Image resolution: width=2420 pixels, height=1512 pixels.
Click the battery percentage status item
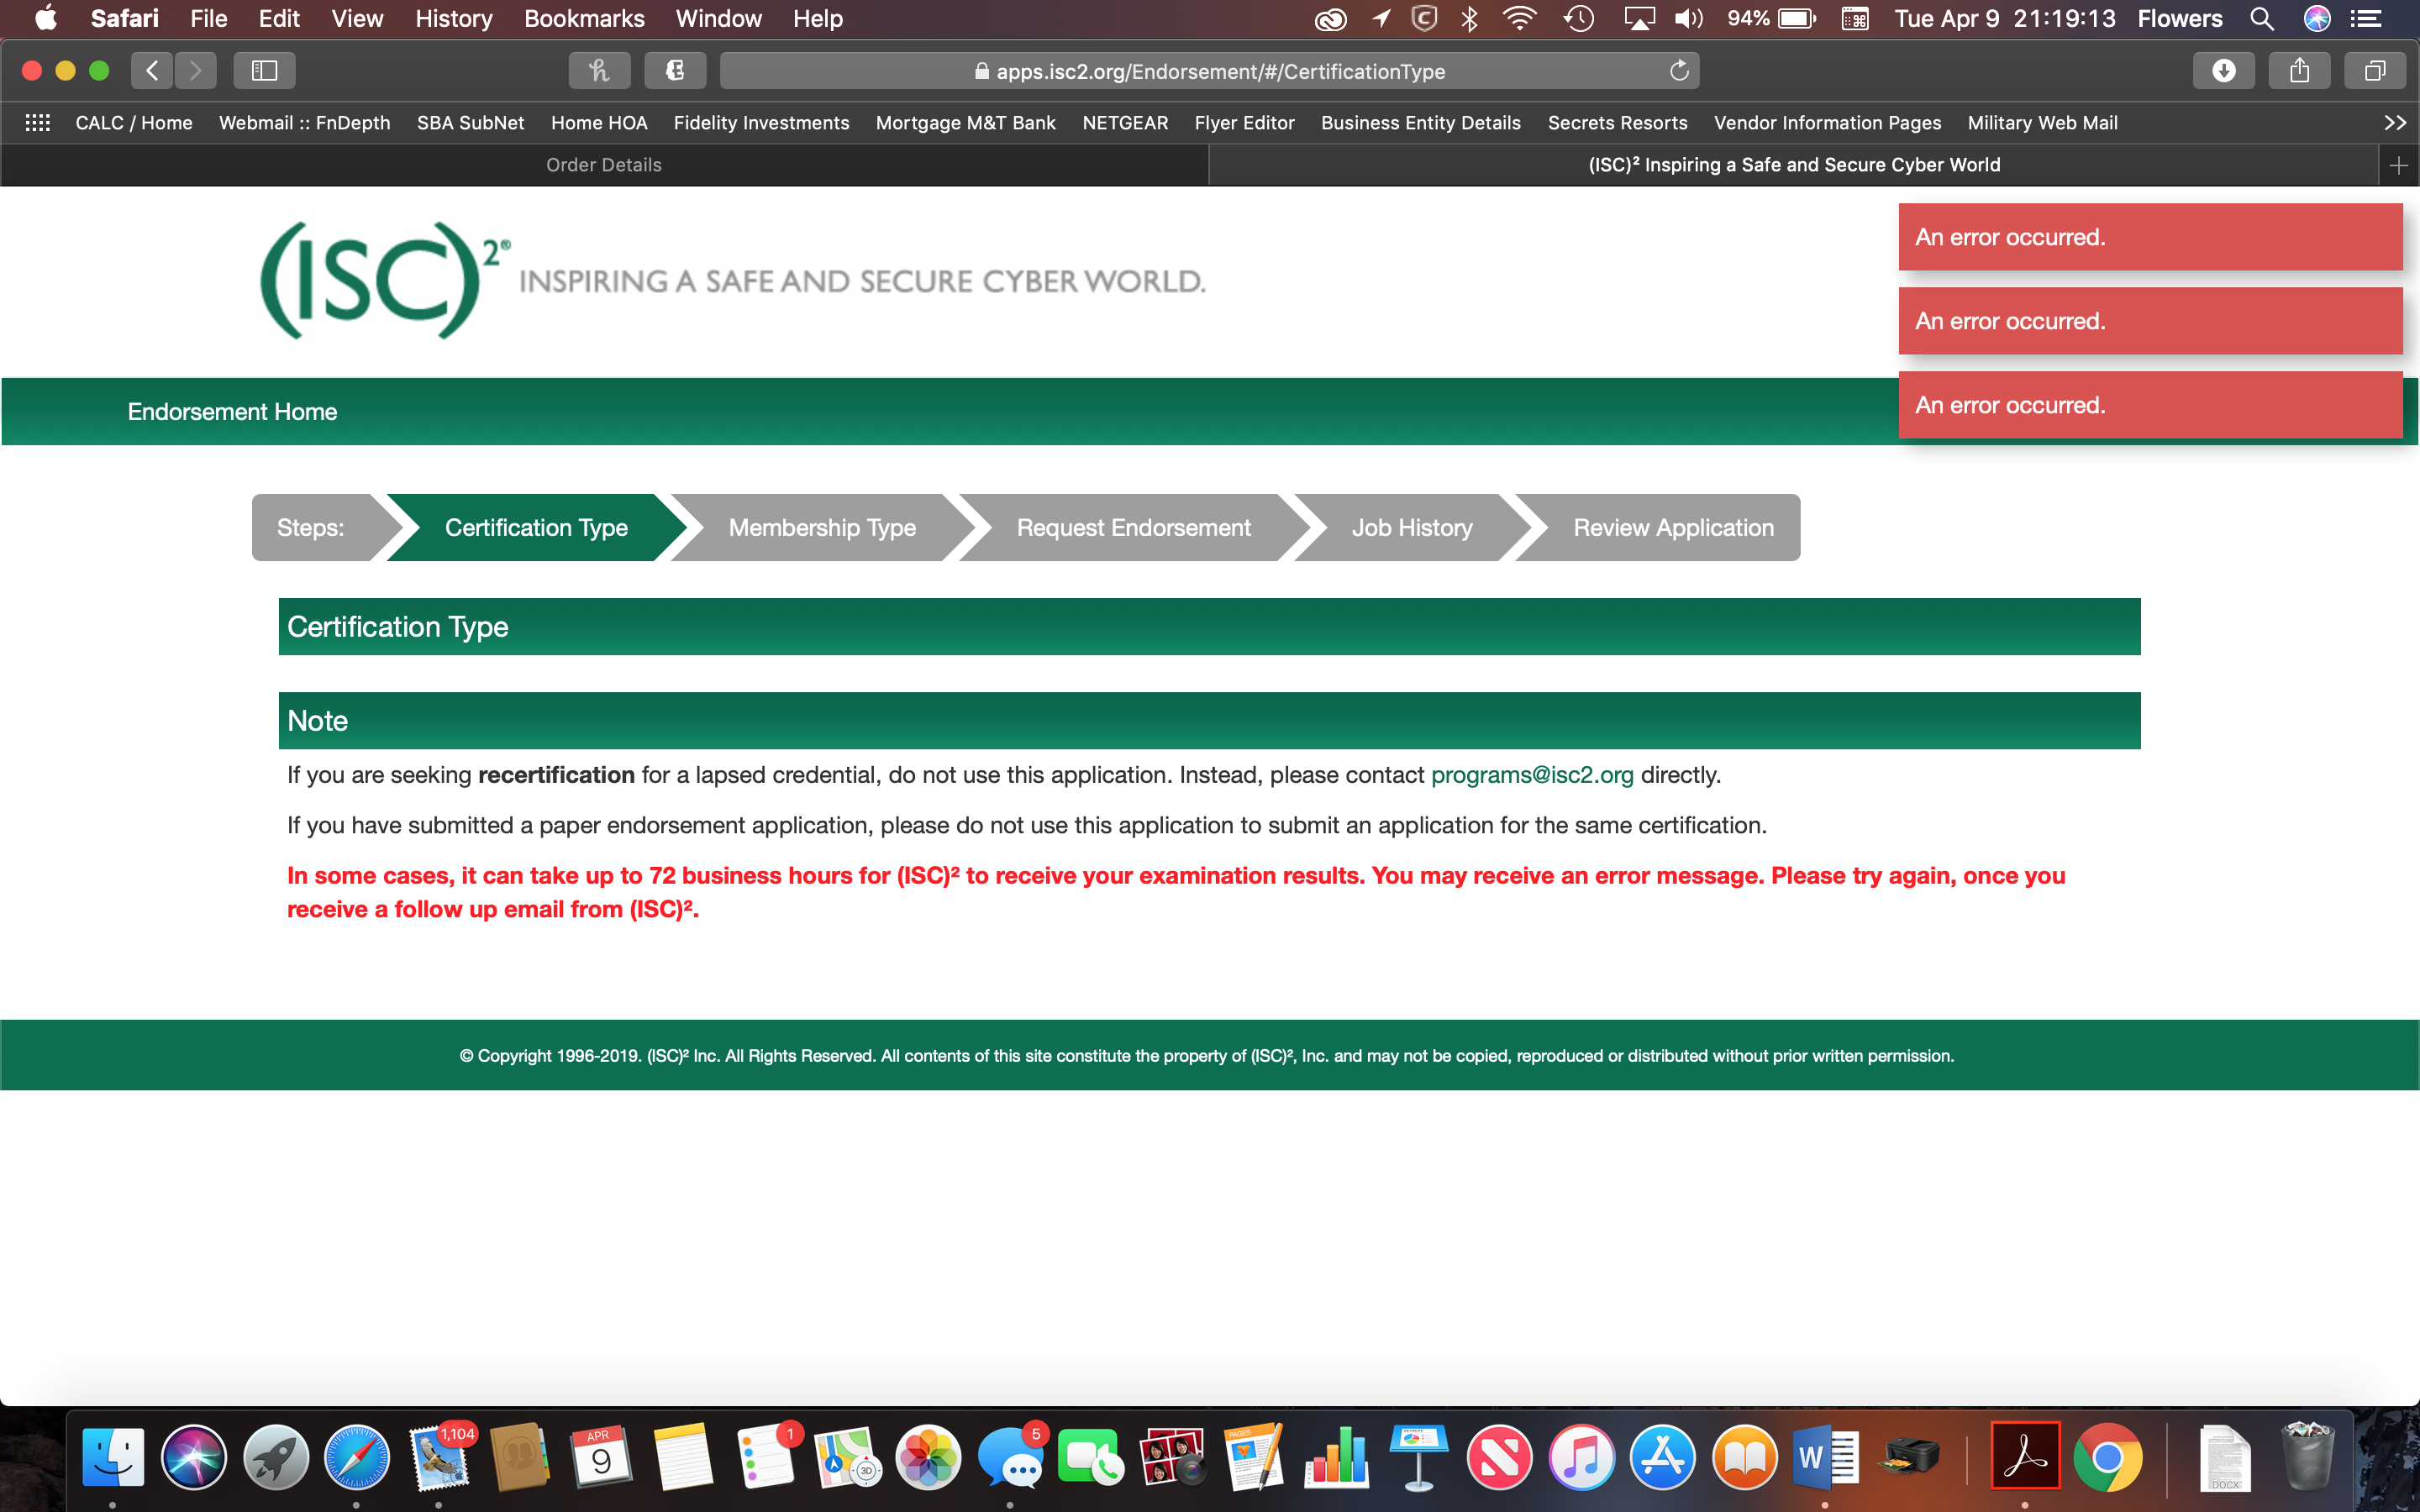click(x=1771, y=18)
